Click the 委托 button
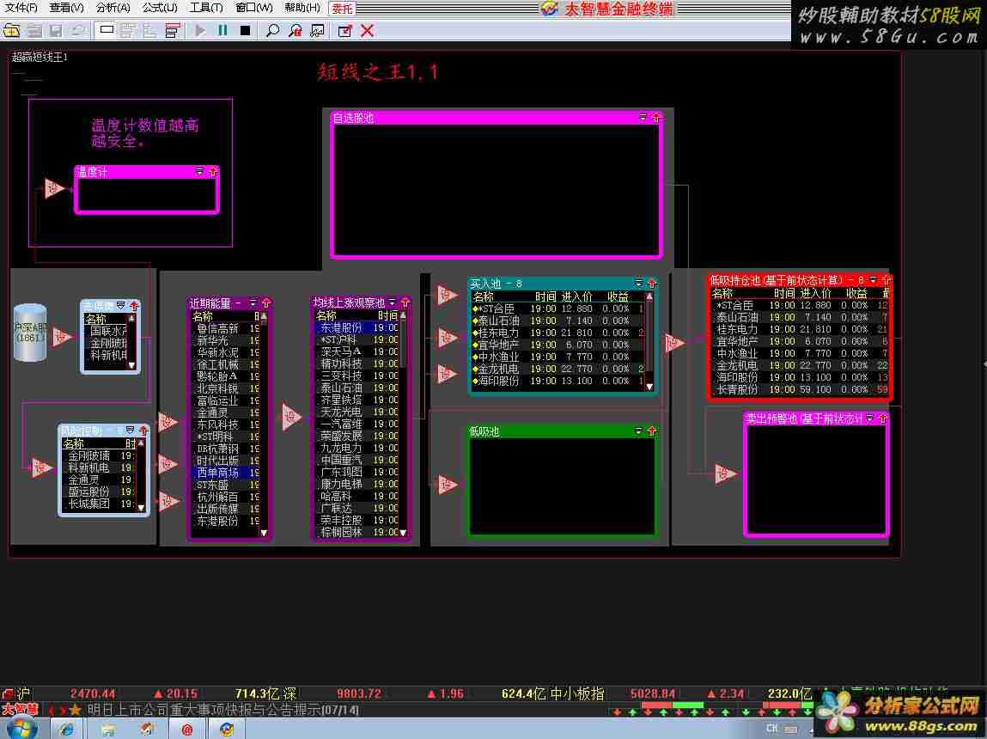The width and height of the screenshot is (987, 739). tap(343, 9)
